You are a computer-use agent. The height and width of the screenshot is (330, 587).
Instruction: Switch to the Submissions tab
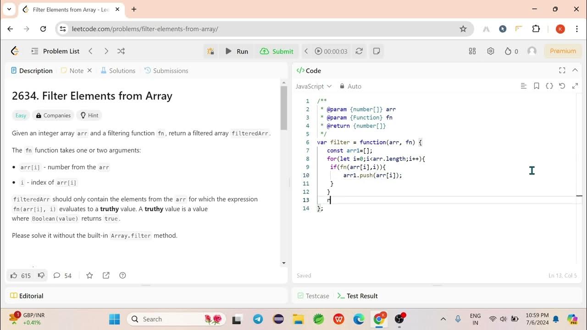166,71
